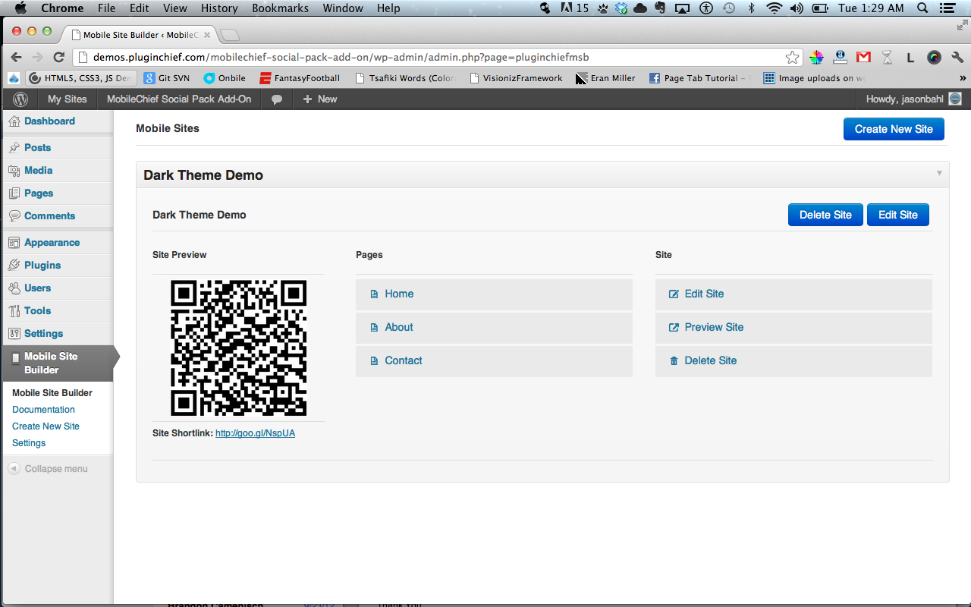The image size is (971, 607).
Task: Open the Bluetooth menu bar icon
Action: pos(752,8)
